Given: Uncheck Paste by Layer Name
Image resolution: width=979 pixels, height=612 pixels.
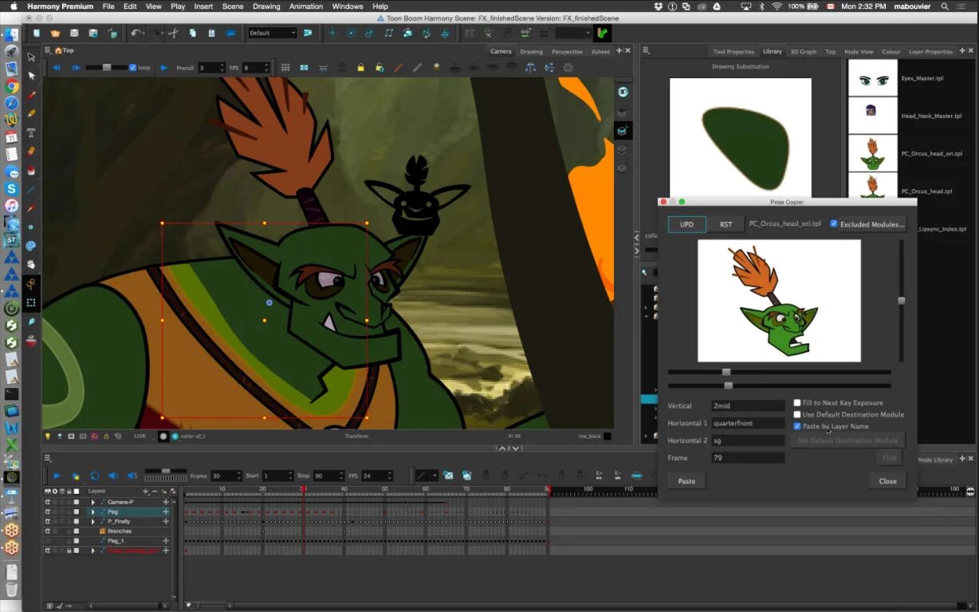Looking at the screenshot, I should click(797, 426).
